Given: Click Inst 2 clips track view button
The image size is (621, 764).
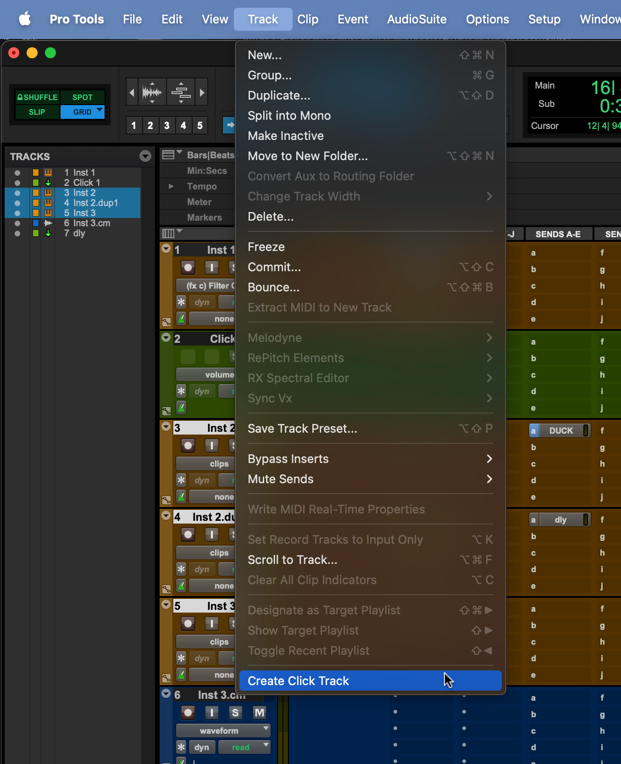Looking at the screenshot, I should coord(205,463).
